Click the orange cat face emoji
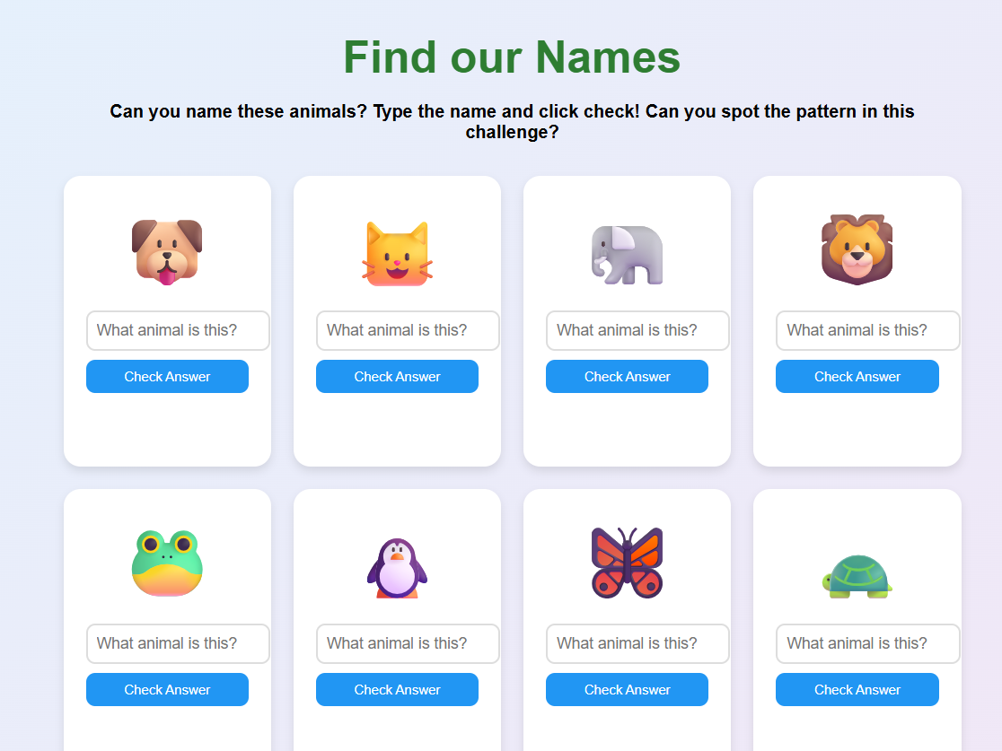 tap(397, 254)
